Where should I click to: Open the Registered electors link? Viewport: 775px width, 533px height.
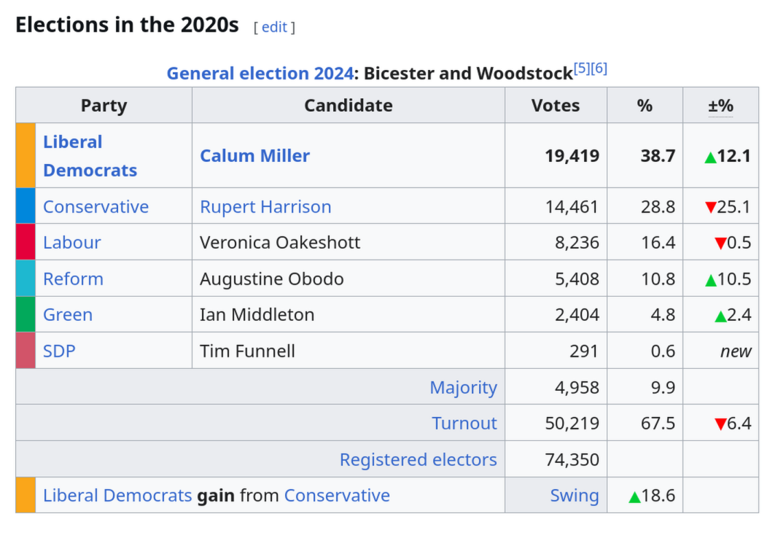418,460
